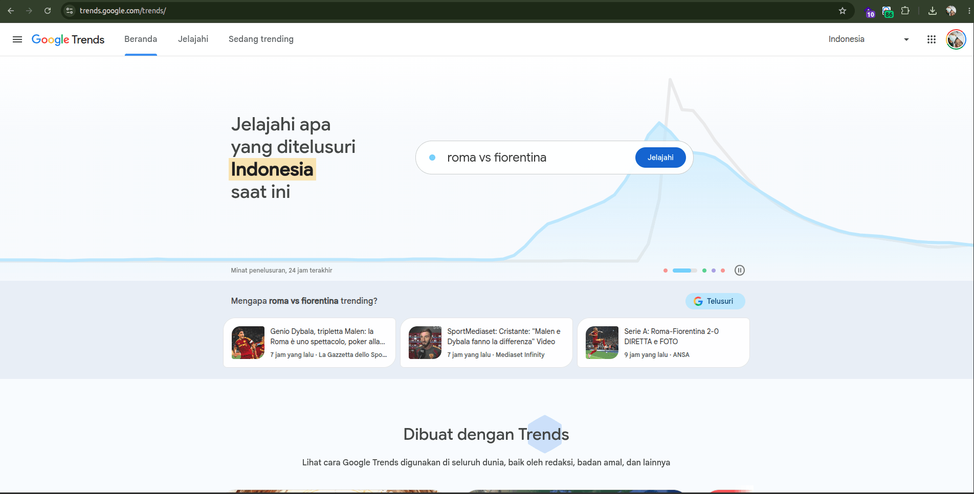This screenshot has height=494, width=974.
Task: Click the "9 jam yang lalu · ANSA" line
Action: pyautogui.click(x=657, y=355)
